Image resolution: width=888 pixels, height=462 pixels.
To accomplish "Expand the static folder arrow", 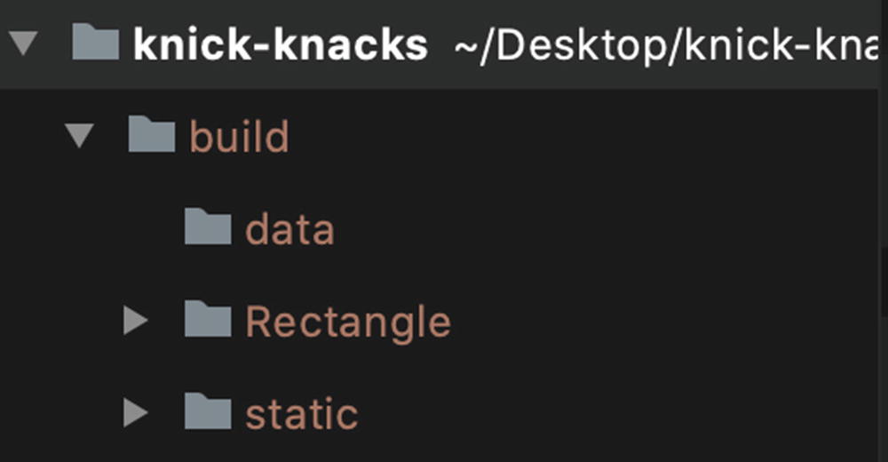I will (x=135, y=413).
